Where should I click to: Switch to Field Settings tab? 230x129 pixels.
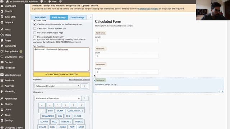point(59,18)
